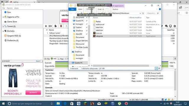Open the Gestisci ribbon tab
Viewport: 189px width, 106px height.
coord(115,9)
